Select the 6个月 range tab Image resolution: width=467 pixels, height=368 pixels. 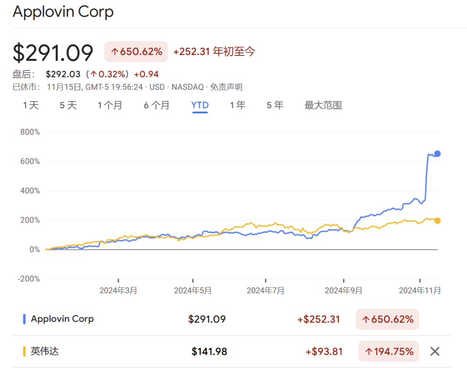click(x=157, y=105)
